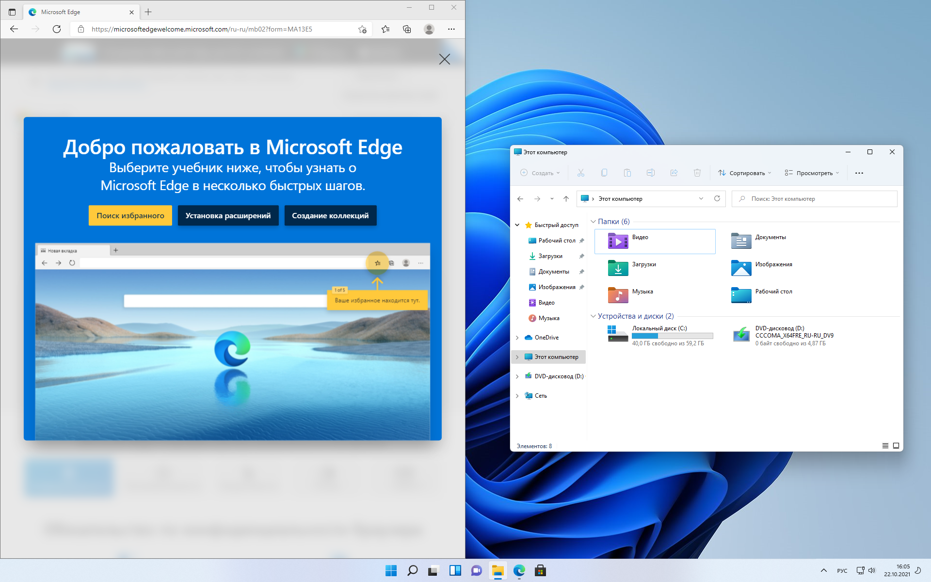Click Explorer Up one level arrow
931x582 pixels.
(566, 199)
